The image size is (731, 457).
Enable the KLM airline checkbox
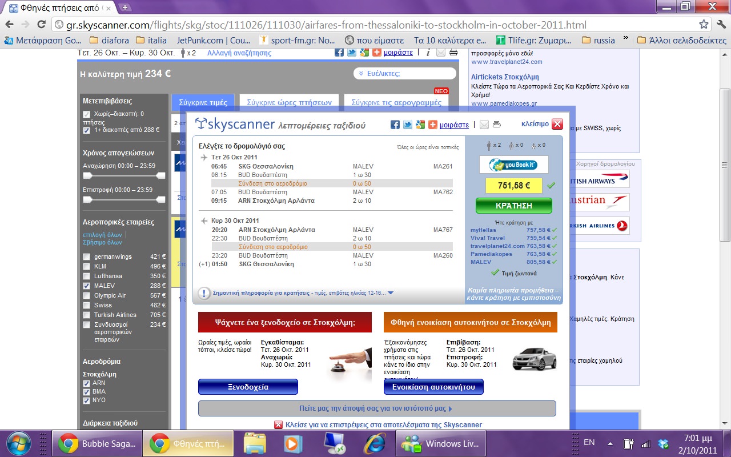[87, 267]
